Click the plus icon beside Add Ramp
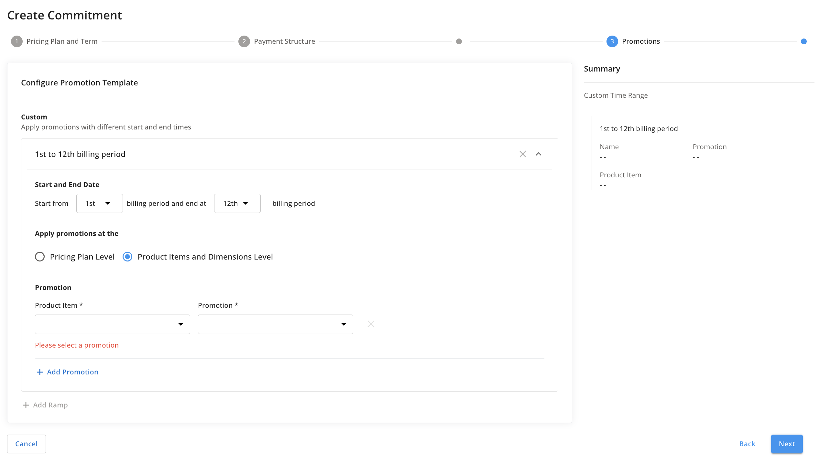Screen dimensions: 819x466 [26, 405]
